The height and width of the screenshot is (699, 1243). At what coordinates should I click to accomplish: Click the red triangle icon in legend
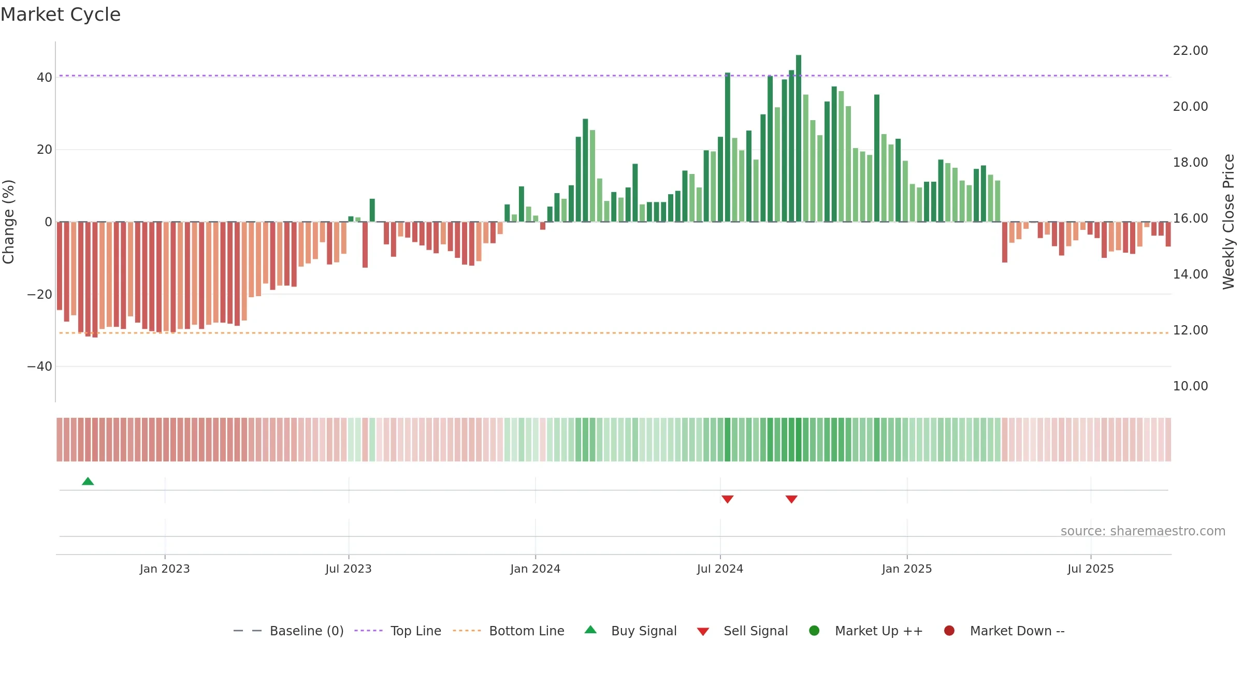pyautogui.click(x=703, y=632)
